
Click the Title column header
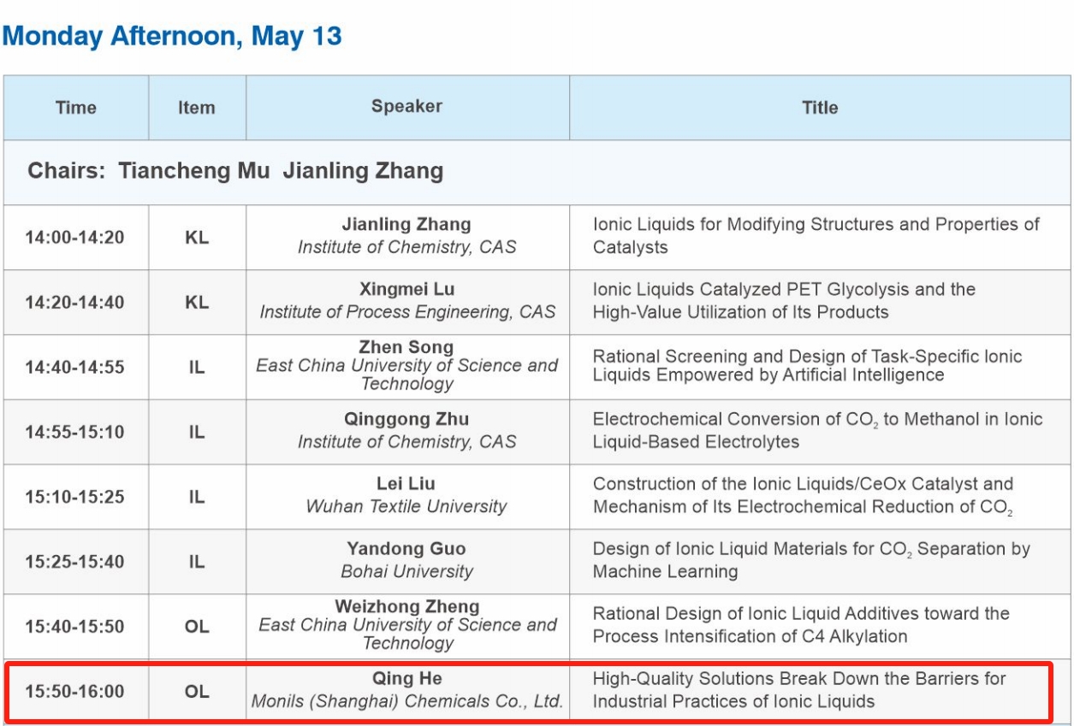click(x=819, y=108)
